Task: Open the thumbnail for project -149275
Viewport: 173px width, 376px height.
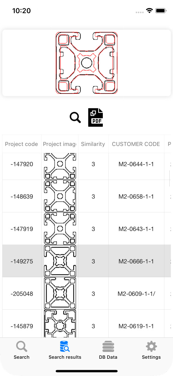Action: click(x=60, y=261)
